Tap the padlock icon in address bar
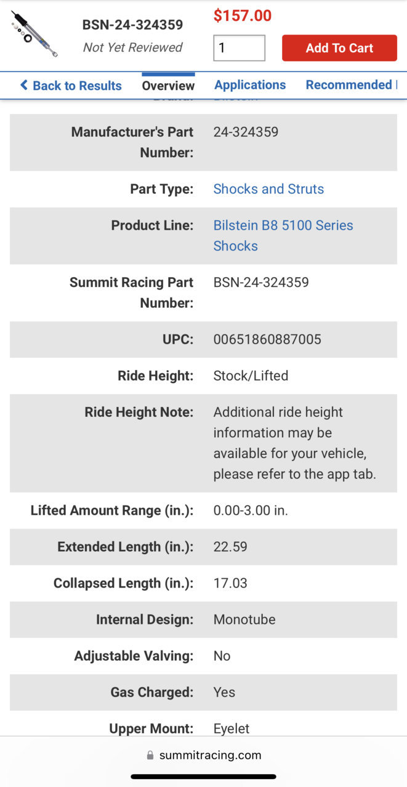Screen dimensions: 407x787 (150, 755)
